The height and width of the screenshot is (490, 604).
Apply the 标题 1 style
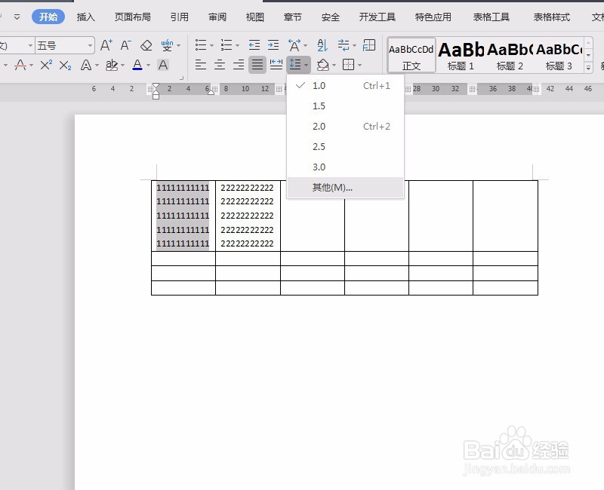(461, 55)
